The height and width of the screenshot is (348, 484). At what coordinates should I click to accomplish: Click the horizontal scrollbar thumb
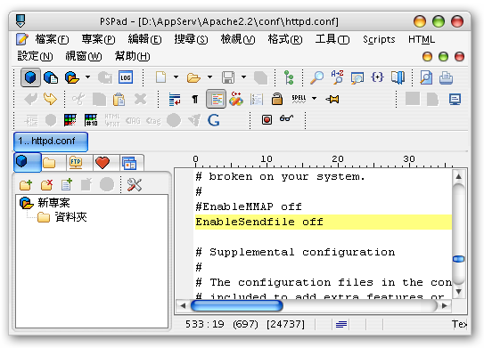pyautogui.click(x=237, y=305)
